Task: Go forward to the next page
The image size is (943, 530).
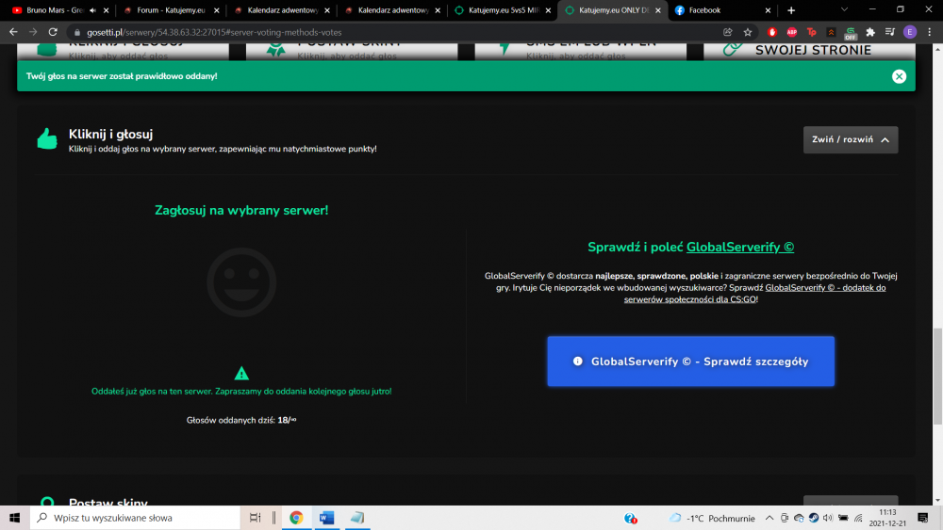Action: (33, 32)
